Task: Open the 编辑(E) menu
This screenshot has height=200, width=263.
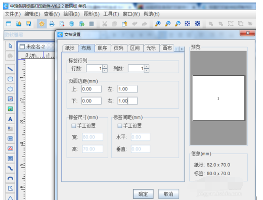Action: pos(32,14)
